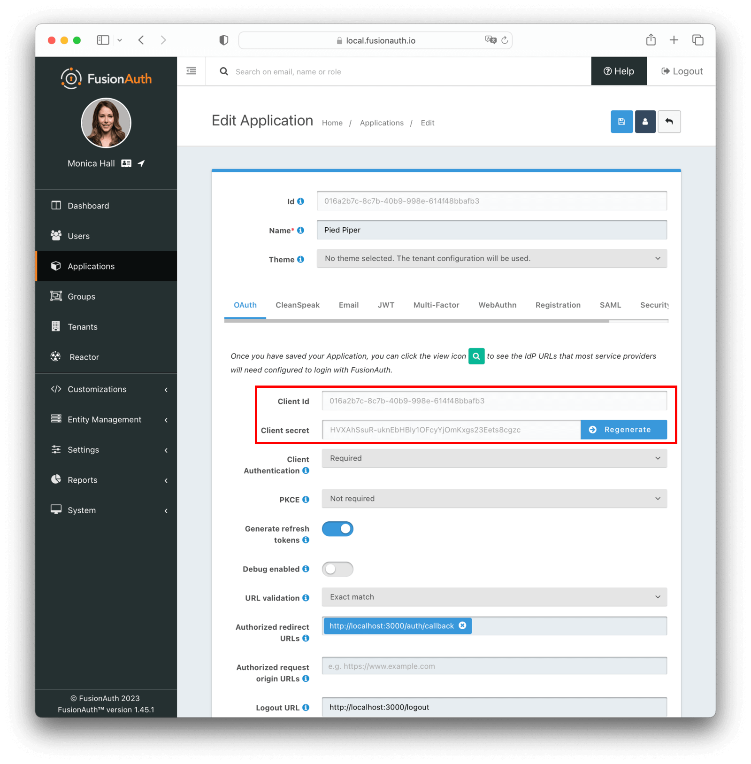
Task: Open Users from the sidebar
Action: 106,236
